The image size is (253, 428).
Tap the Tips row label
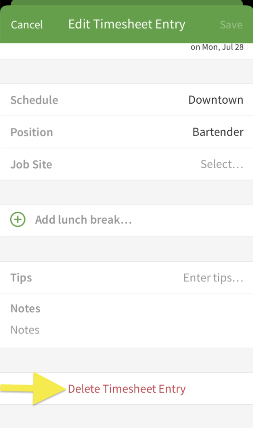click(21, 278)
